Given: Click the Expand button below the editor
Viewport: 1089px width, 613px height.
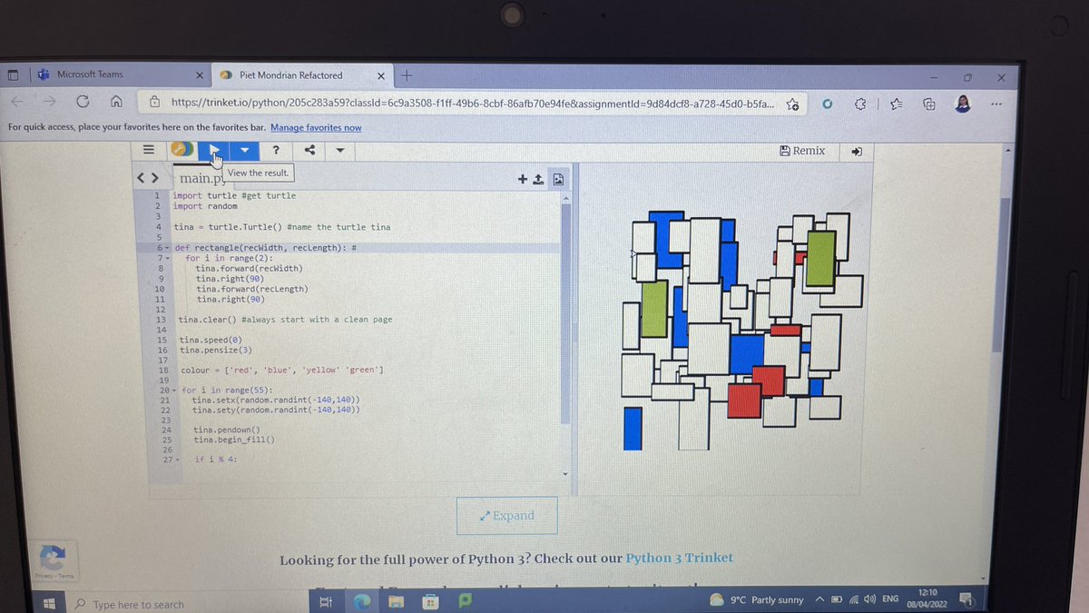Looking at the screenshot, I should click(x=507, y=516).
